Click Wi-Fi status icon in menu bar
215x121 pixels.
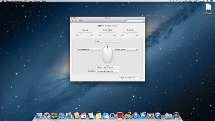coord(177,1)
